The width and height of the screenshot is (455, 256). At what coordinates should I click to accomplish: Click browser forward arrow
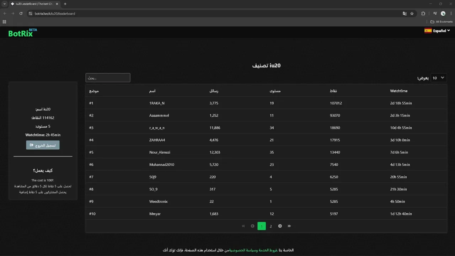13,14
